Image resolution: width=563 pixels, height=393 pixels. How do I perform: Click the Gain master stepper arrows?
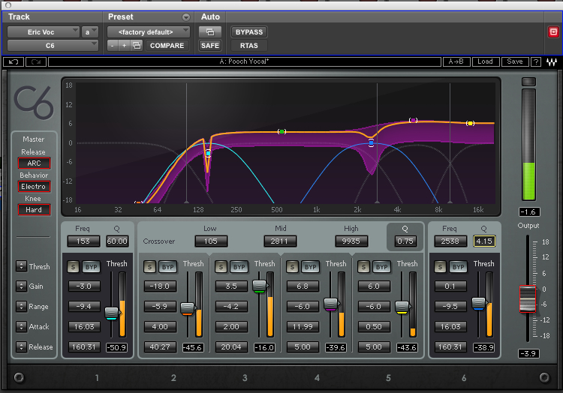pyautogui.click(x=21, y=286)
